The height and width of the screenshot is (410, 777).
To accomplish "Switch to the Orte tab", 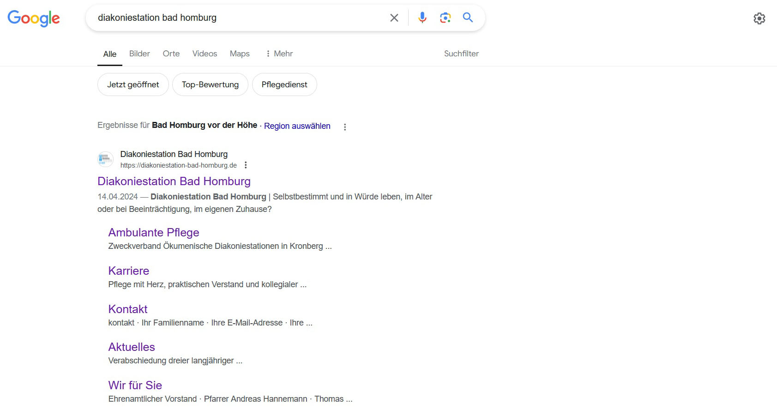I will [x=171, y=54].
